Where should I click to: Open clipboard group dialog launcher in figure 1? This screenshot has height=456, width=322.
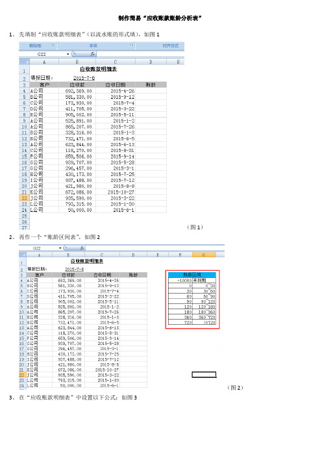coord(53,45)
